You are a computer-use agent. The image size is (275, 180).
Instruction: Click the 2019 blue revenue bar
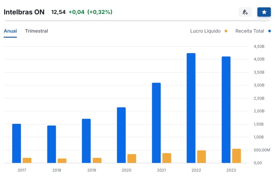click(x=86, y=141)
